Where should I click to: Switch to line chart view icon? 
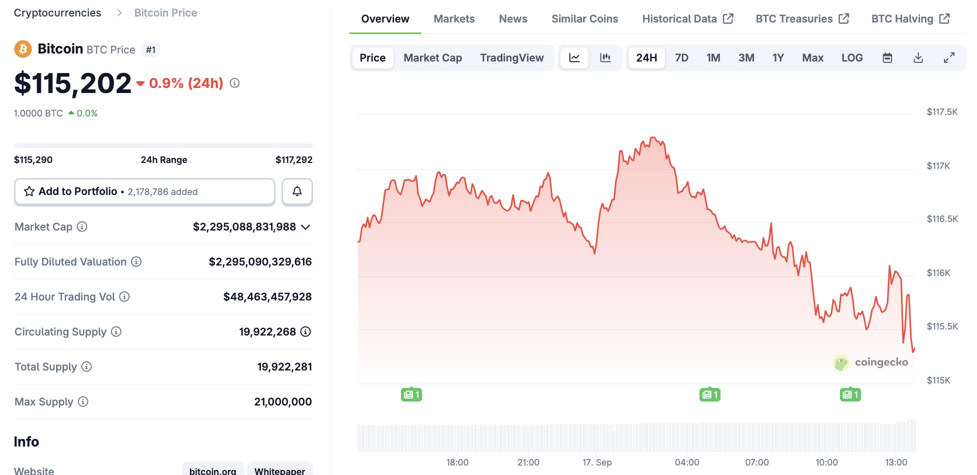[574, 58]
